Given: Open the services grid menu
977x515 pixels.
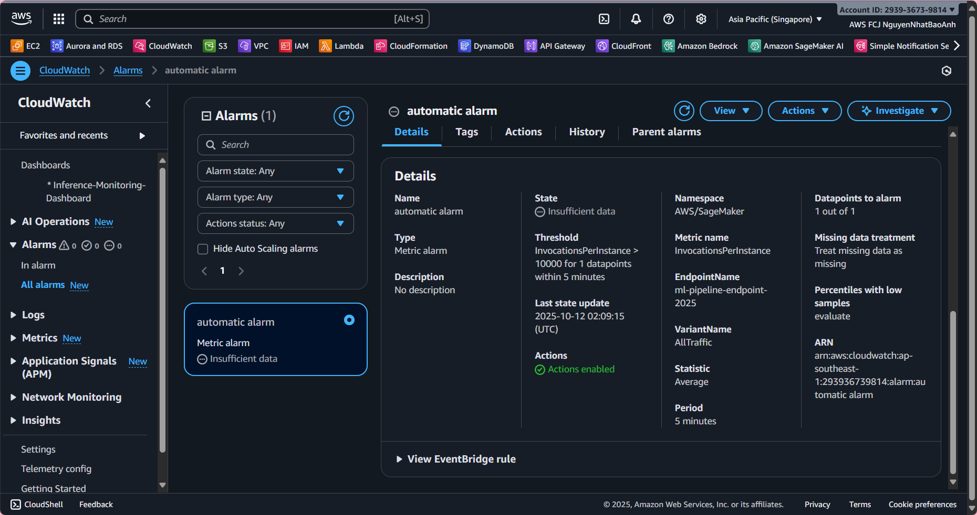Looking at the screenshot, I should tap(59, 19).
